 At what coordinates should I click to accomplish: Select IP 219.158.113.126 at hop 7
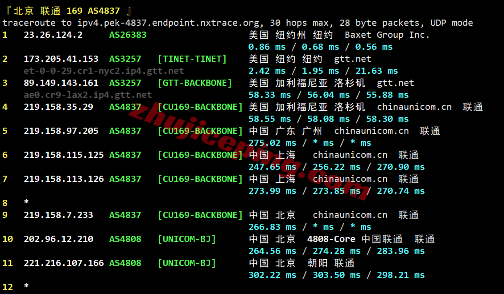pos(64,179)
